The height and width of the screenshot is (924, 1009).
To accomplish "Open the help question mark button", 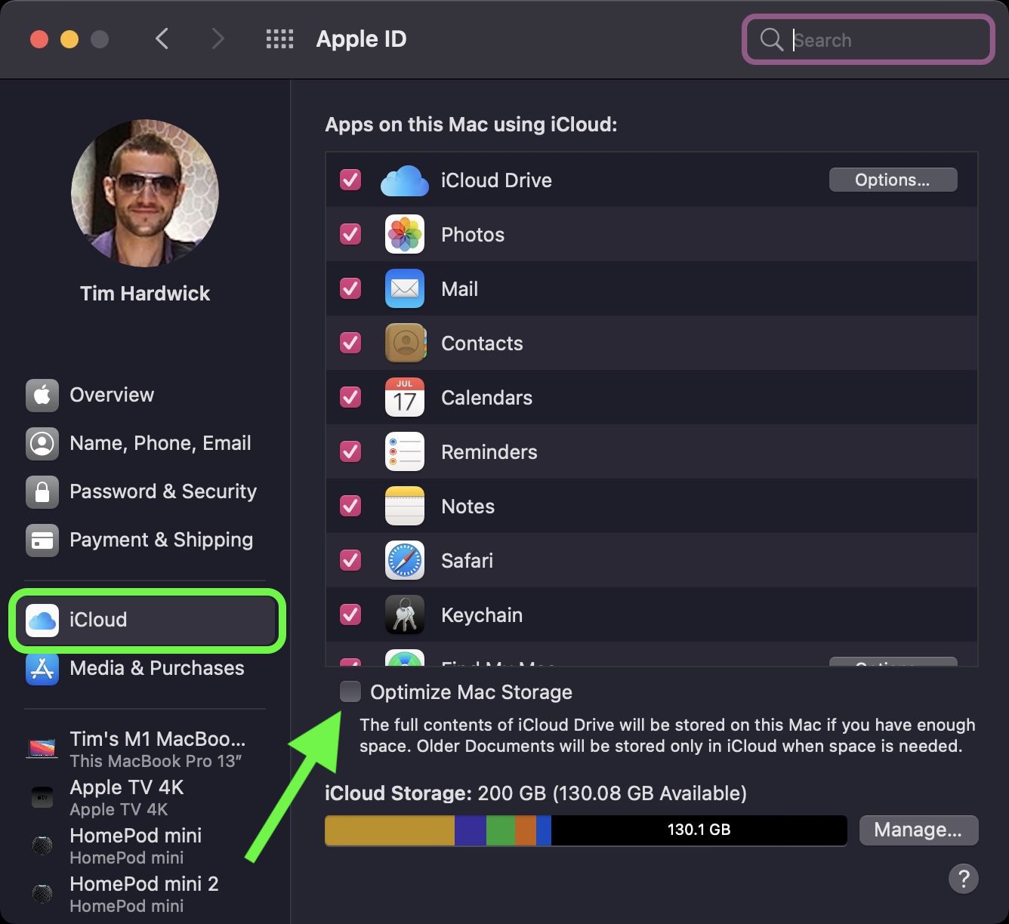I will [963, 879].
